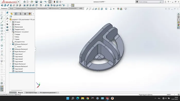This screenshot has height=101, width=180.
Task: Select the Line sketch tool
Action: click(2, 22)
